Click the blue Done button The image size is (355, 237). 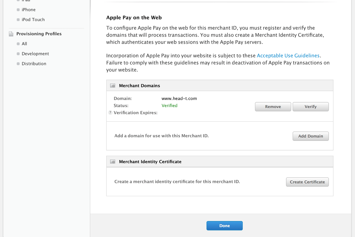[x=224, y=226]
